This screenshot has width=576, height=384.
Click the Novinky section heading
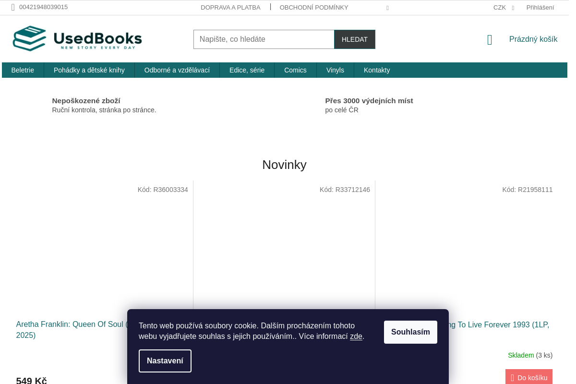pyautogui.click(x=284, y=165)
